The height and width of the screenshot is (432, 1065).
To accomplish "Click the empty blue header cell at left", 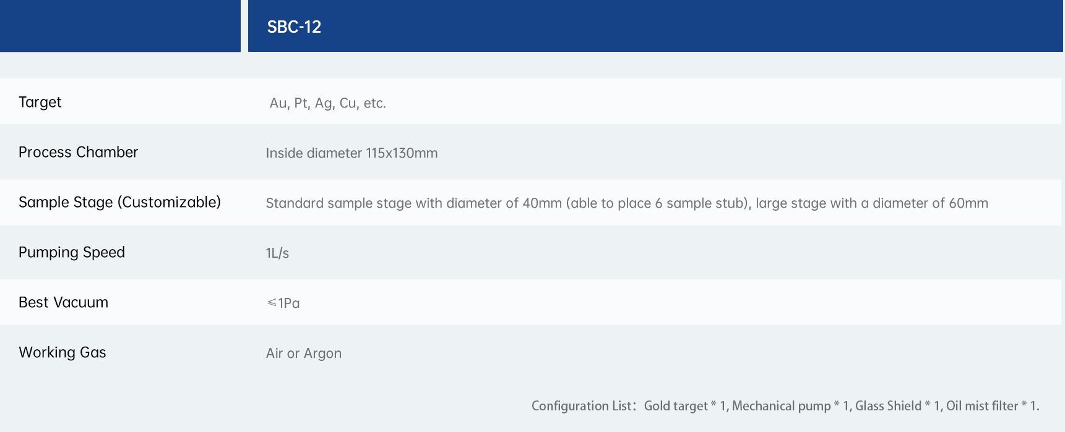I will coord(120,26).
